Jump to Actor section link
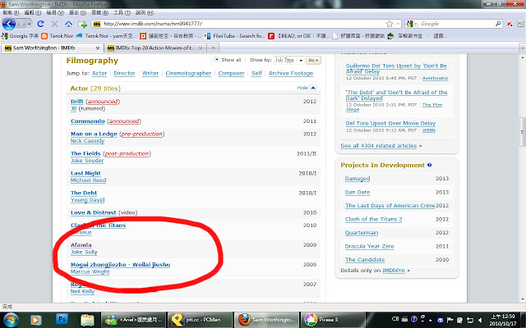The image size is (526, 328). [99, 73]
